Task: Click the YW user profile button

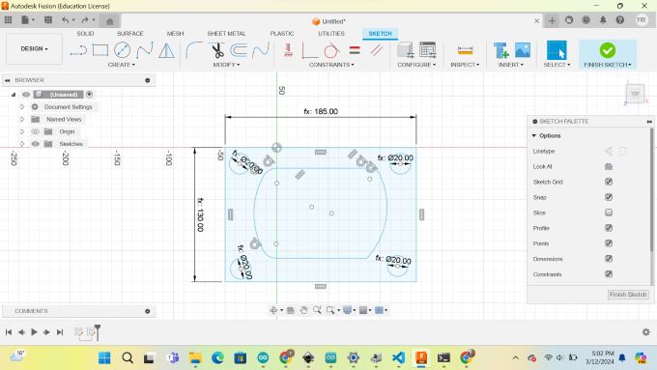Action: 641,19
